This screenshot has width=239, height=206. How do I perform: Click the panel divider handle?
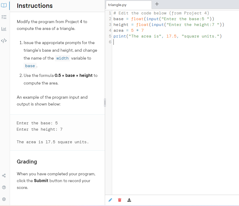click(x=105, y=103)
